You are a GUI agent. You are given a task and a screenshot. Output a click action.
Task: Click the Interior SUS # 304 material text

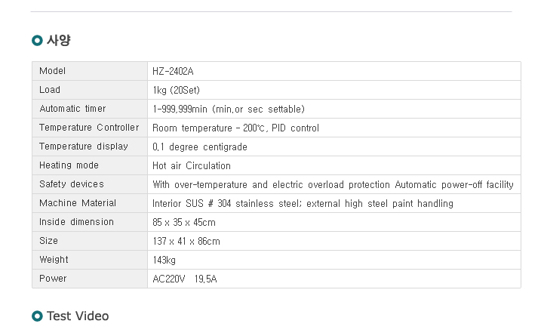pyautogui.click(x=303, y=204)
